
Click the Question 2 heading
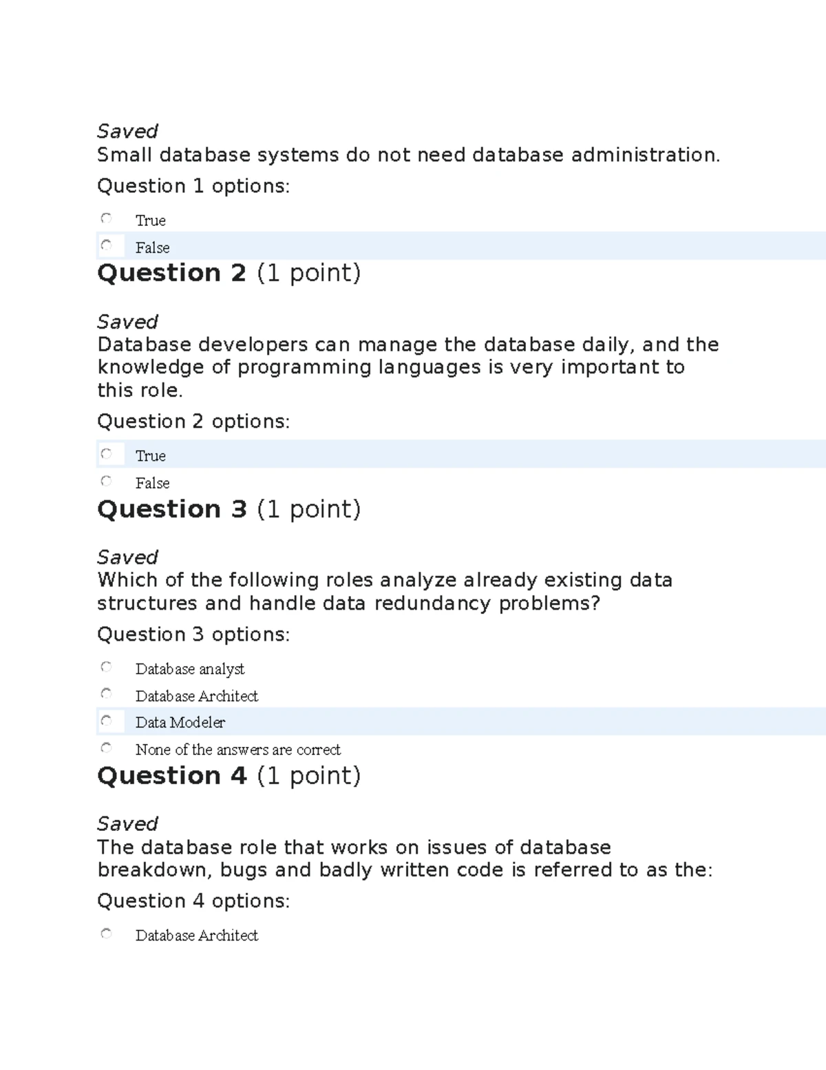pos(229,273)
